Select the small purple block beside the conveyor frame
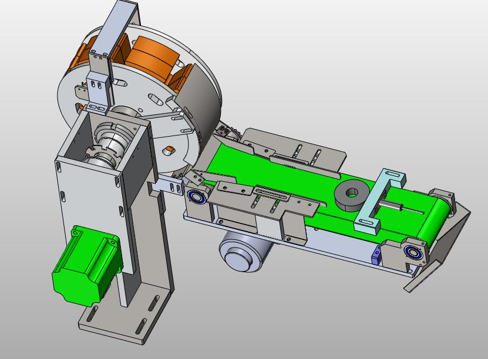Image resolution: width=488 pixels, height=359 pixels. [376, 255]
